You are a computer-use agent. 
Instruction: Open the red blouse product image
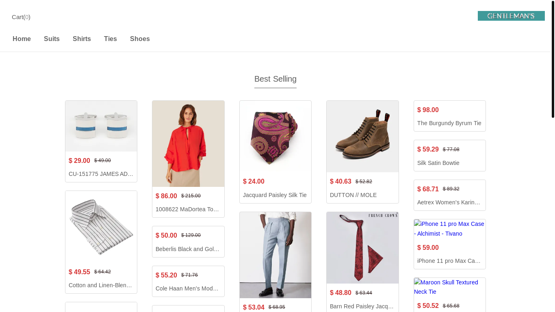[x=188, y=144]
